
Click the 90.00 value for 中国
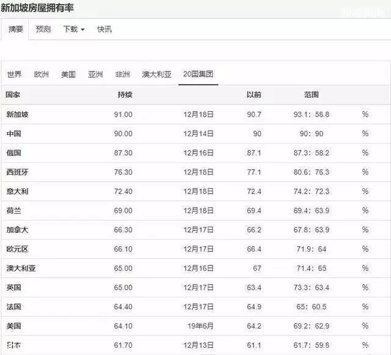(123, 134)
